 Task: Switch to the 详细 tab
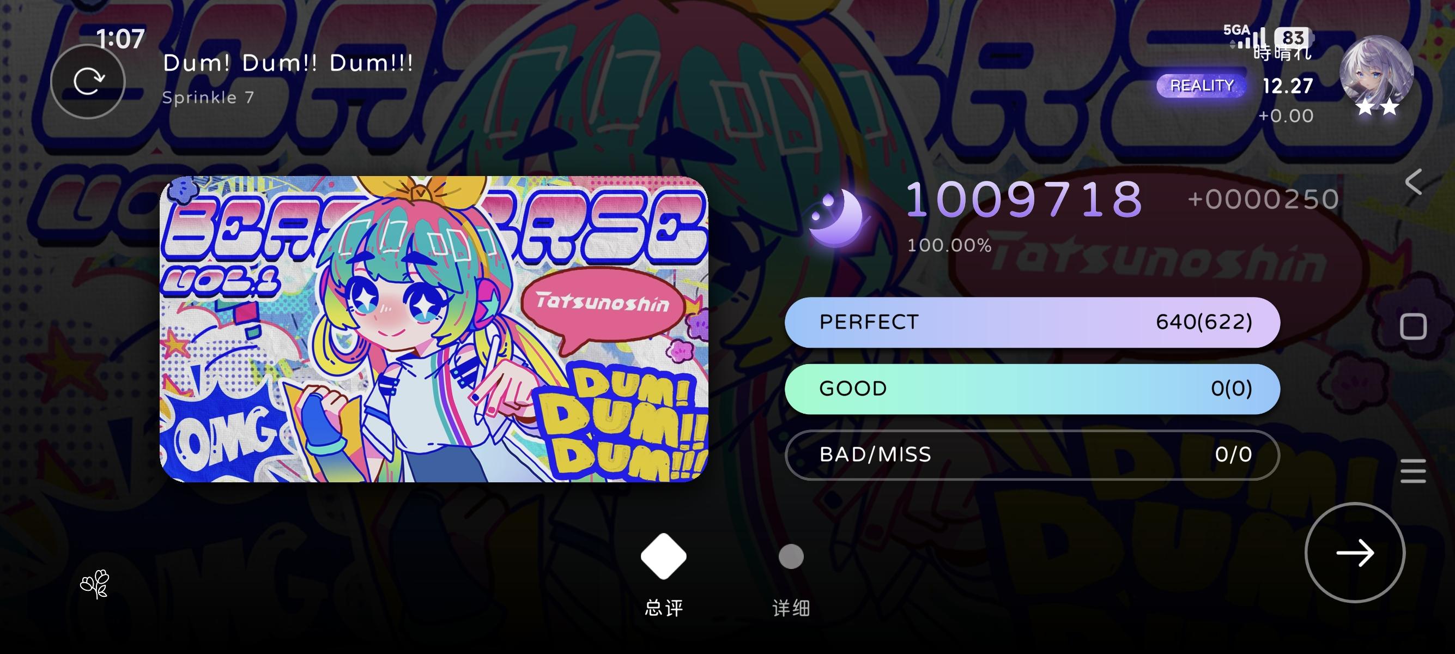(x=791, y=608)
